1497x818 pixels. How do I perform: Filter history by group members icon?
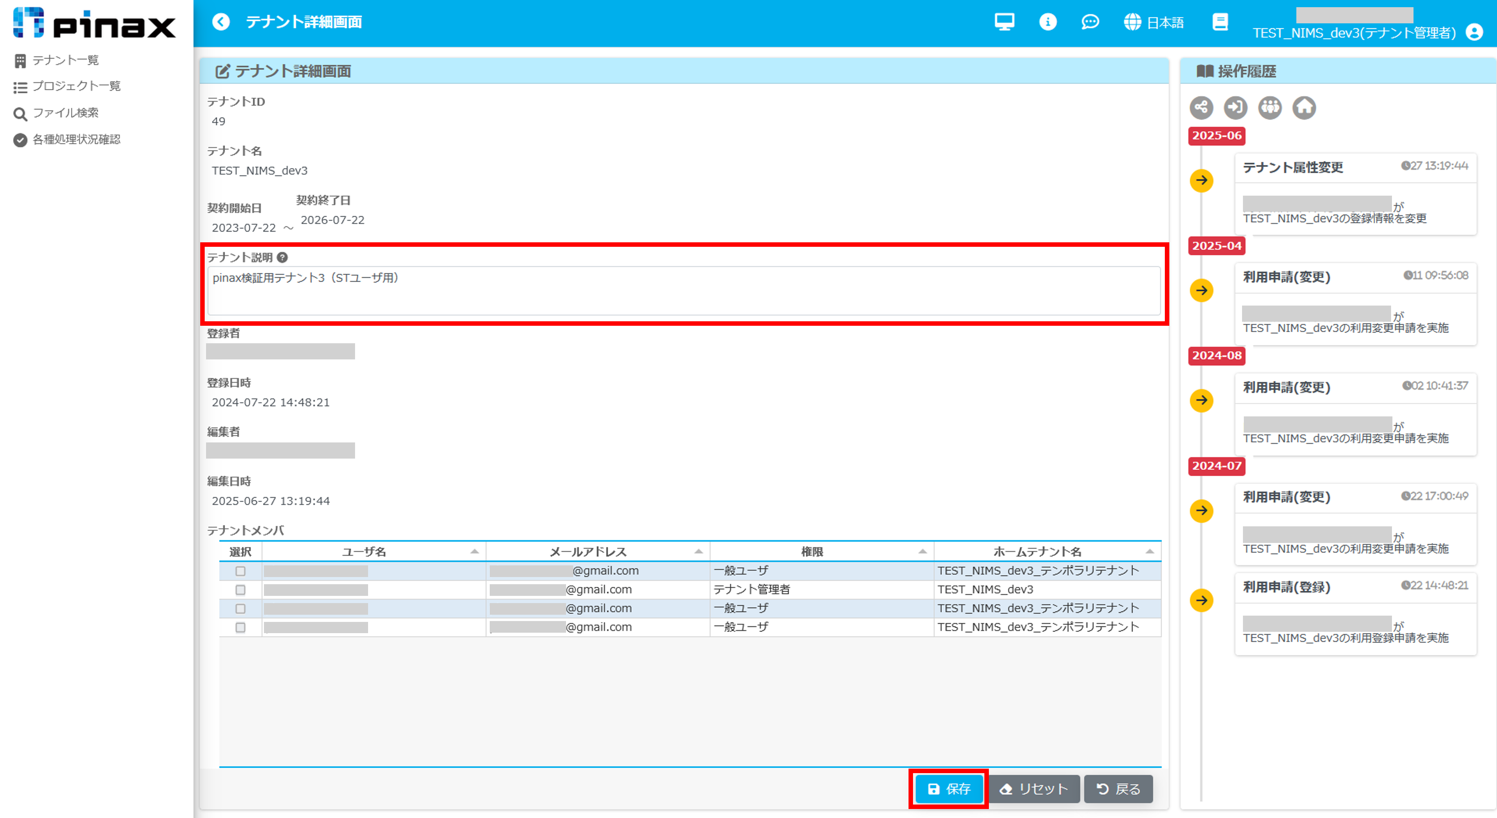point(1270,108)
